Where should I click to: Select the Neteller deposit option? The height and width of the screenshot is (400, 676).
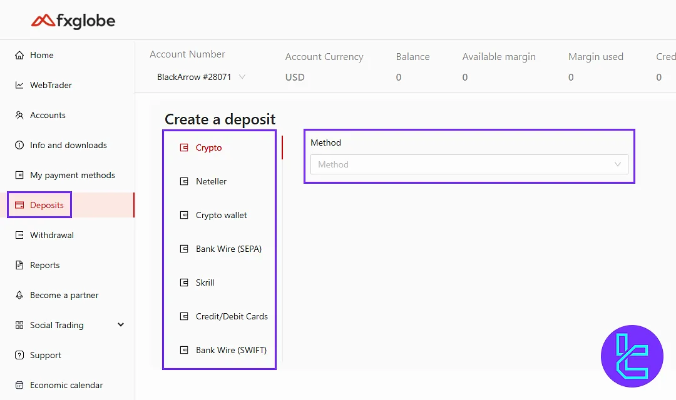(x=211, y=181)
